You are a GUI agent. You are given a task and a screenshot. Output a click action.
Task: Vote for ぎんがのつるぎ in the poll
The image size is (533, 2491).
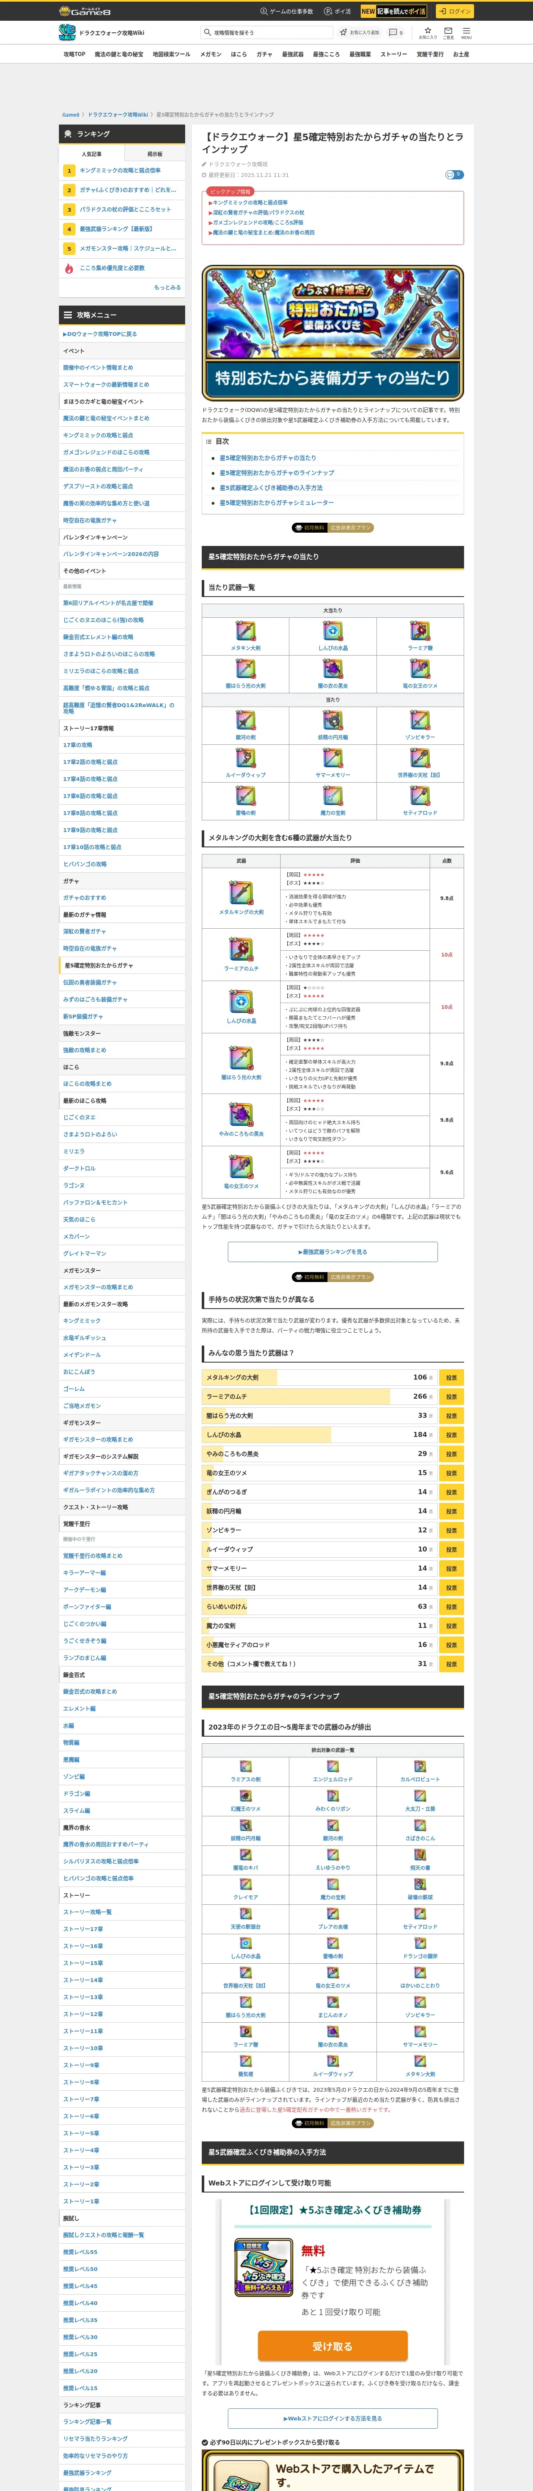click(451, 1492)
